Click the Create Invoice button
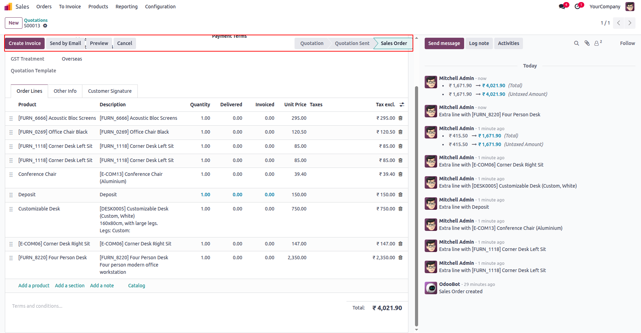Screen dimensions: 641x333 point(25,43)
